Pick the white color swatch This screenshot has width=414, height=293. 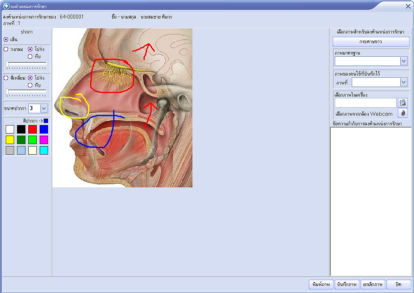(x=10, y=129)
